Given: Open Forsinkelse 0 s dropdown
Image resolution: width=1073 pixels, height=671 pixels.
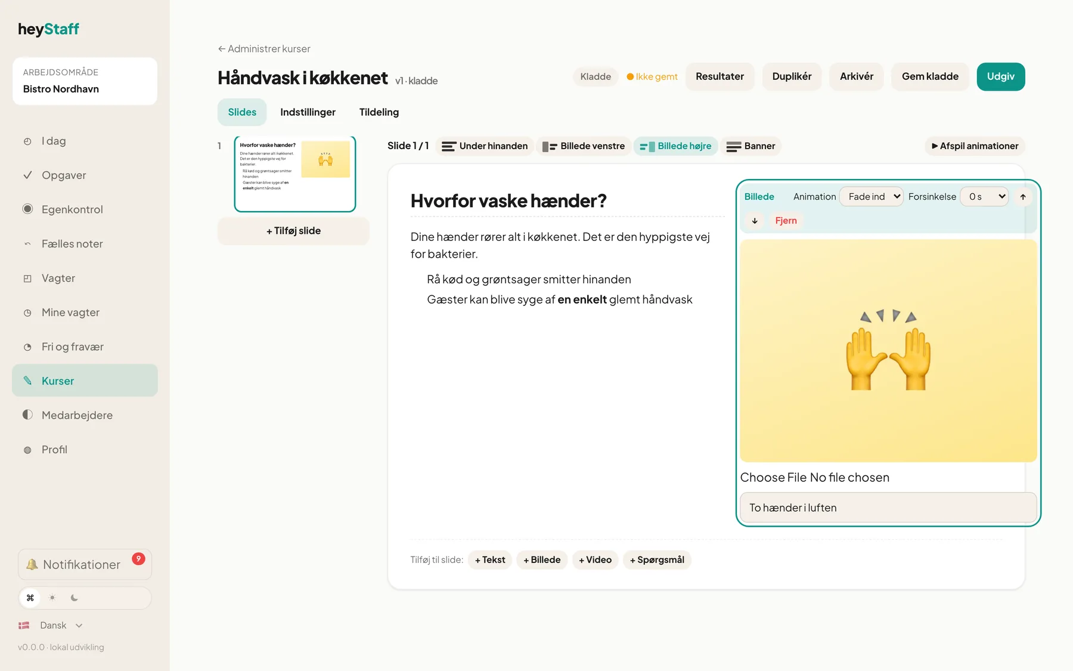Looking at the screenshot, I should (984, 197).
